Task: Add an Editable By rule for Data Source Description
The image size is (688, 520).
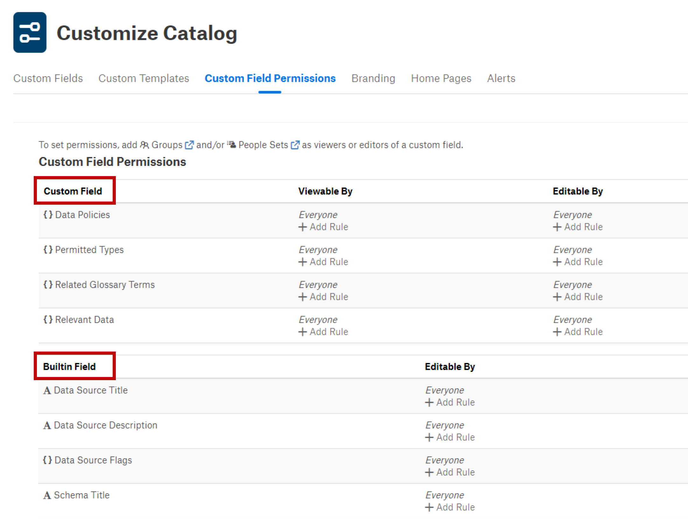Action: [x=450, y=437]
